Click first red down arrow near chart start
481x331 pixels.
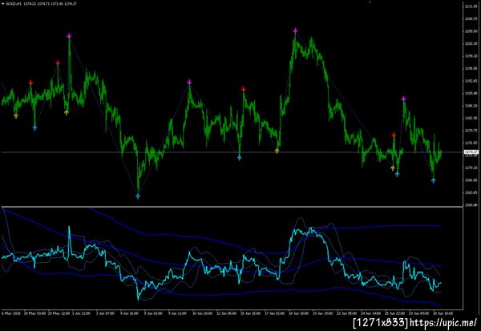[30, 83]
